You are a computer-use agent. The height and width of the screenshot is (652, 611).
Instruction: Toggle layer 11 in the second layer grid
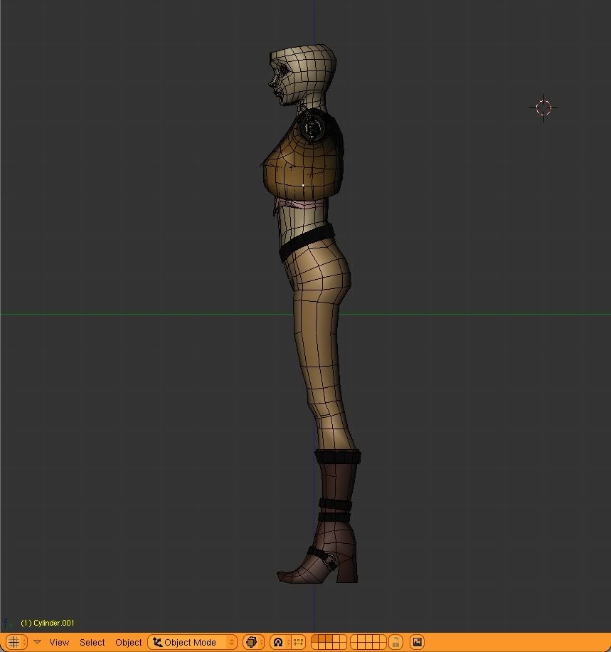tap(354, 638)
